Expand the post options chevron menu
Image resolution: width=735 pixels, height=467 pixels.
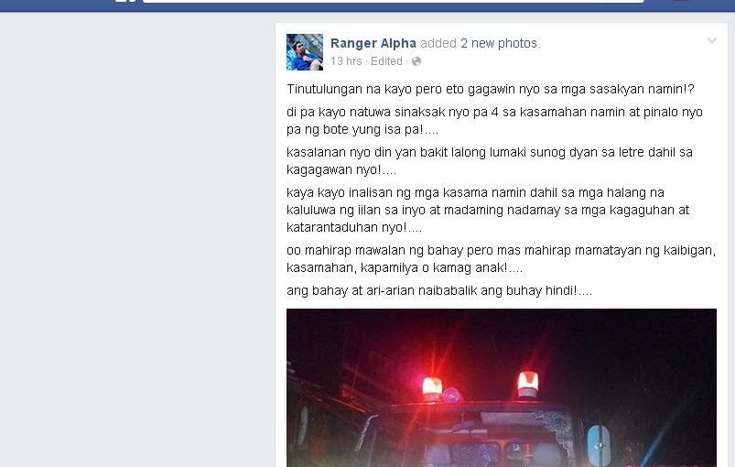(x=711, y=41)
